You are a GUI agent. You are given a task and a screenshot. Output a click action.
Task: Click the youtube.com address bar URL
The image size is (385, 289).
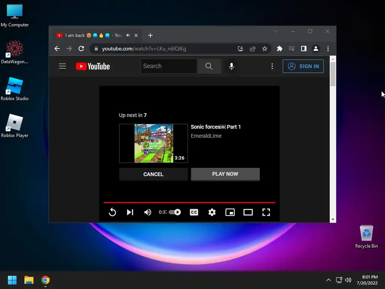pyautogui.click(x=144, y=49)
